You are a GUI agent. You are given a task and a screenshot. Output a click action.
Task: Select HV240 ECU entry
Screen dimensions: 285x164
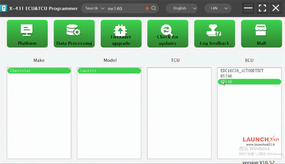[x=226, y=76]
